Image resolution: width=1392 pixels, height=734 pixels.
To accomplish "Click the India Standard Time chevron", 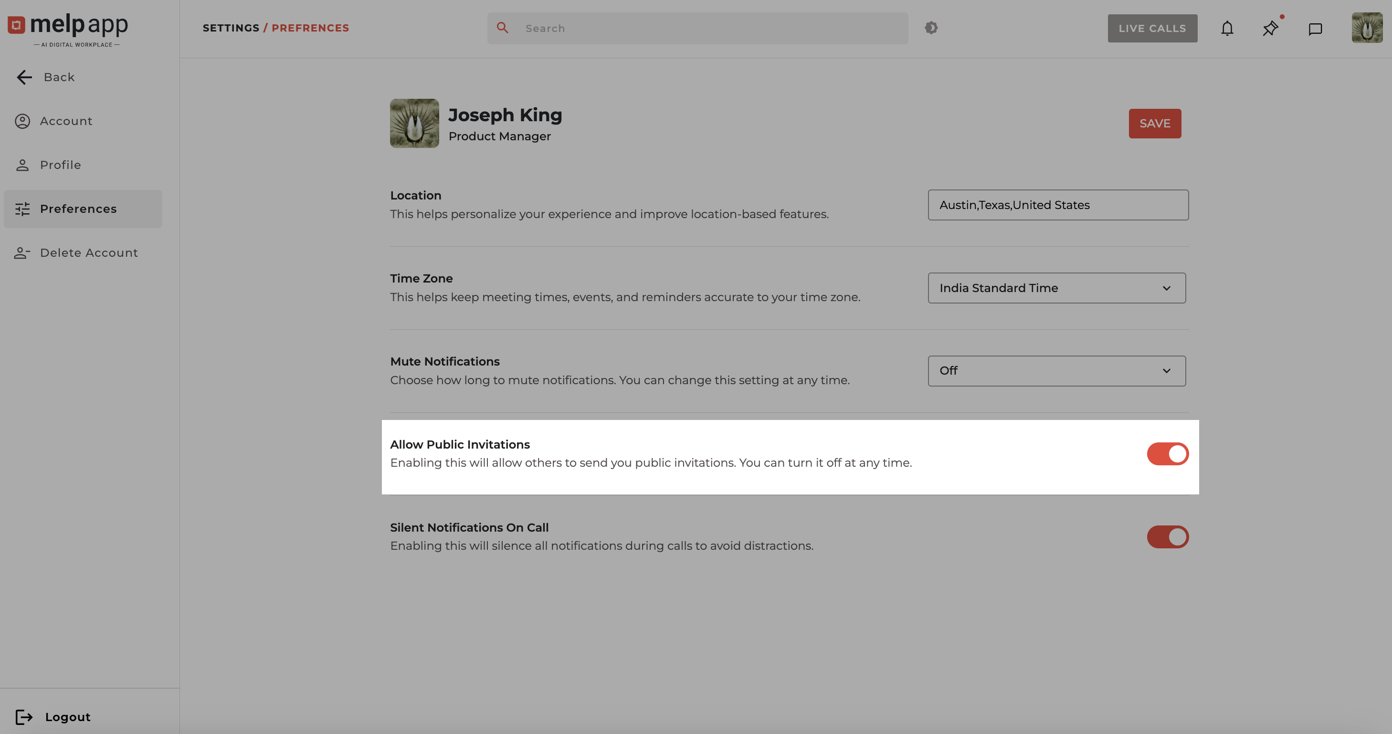I will (1166, 288).
